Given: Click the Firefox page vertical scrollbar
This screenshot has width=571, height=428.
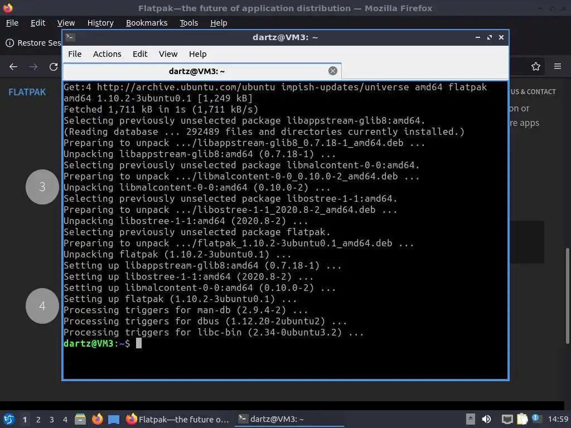Looking at the screenshot, I should click(x=567, y=295).
